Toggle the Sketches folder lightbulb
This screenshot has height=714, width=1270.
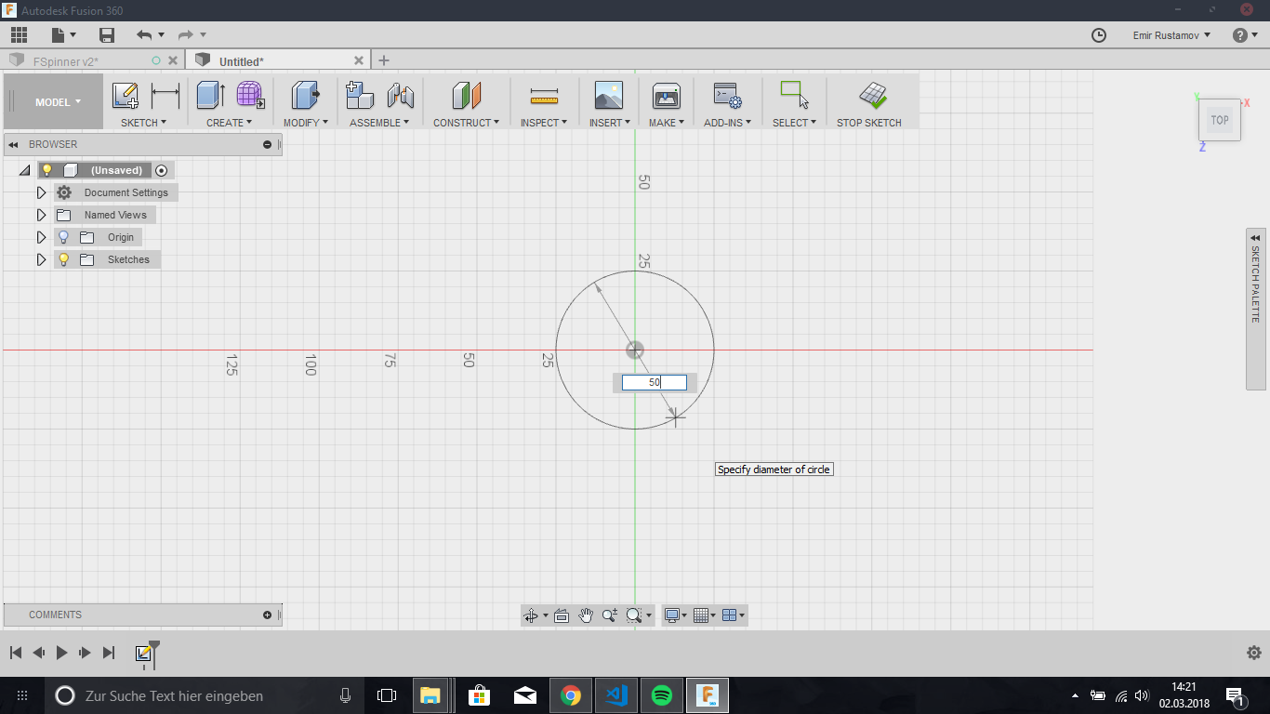(63, 259)
